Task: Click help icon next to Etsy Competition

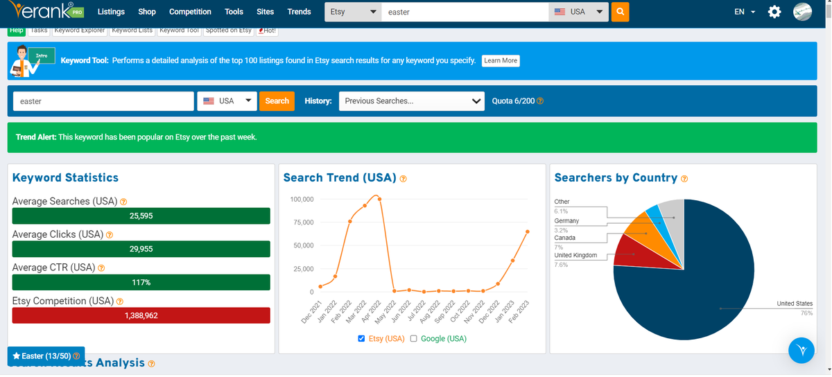Action: pyautogui.click(x=120, y=301)
